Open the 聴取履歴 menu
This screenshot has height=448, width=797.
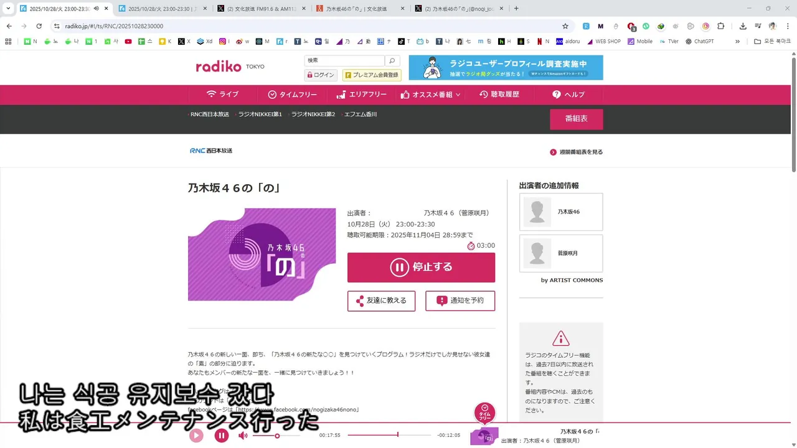click(x=499, y=95)
